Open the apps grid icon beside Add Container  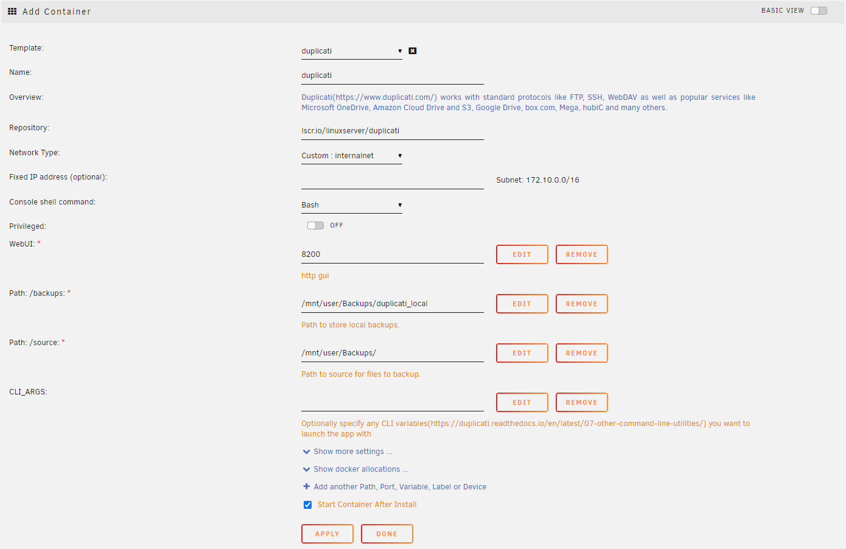click(12, 11)
